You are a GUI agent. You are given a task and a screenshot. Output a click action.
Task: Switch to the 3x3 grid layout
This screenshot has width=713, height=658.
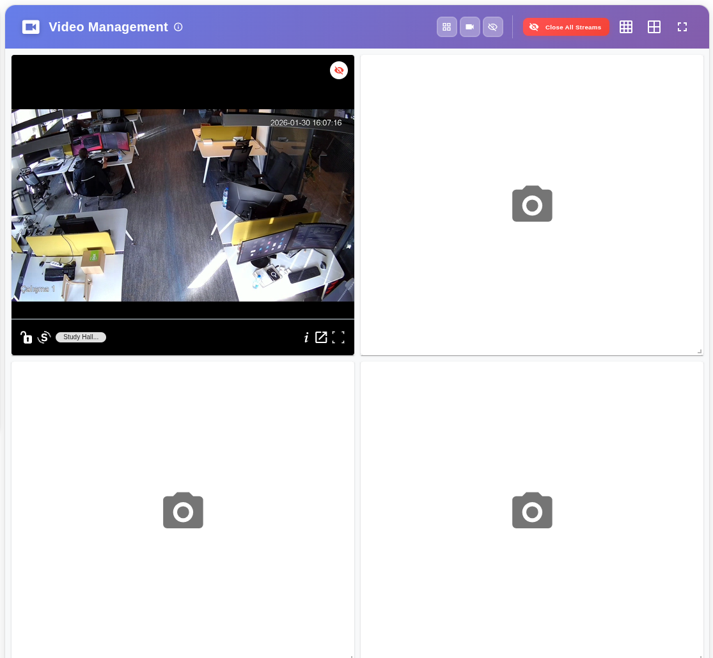pyautogui.click(x=626, y=27)
